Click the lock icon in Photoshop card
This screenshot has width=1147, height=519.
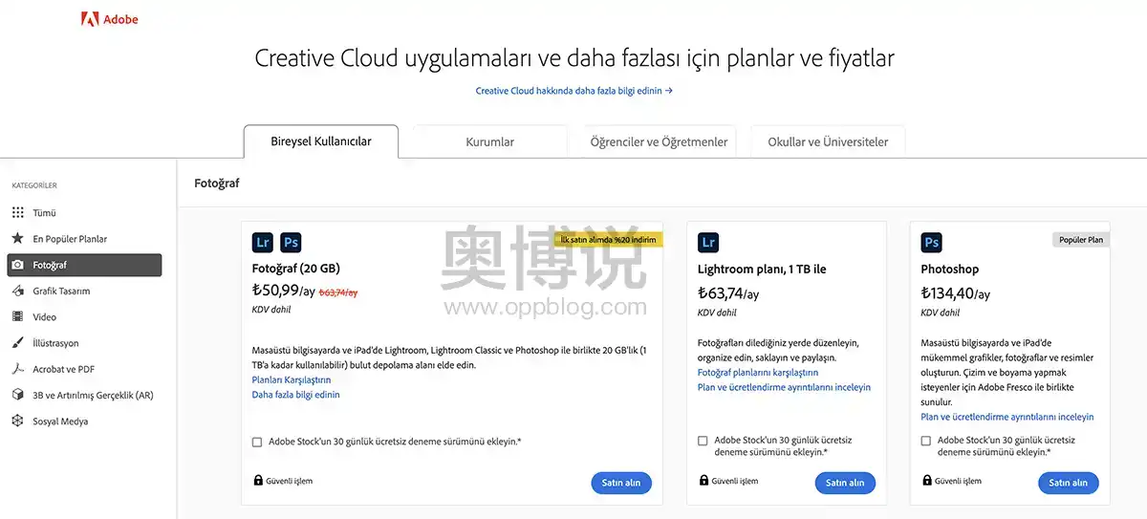click(x=926, y=481)
